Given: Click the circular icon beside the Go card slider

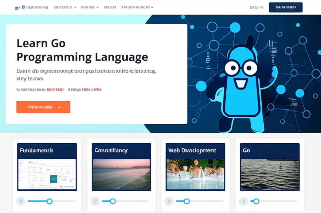Looking at the screenshot, I should (243, 201).
